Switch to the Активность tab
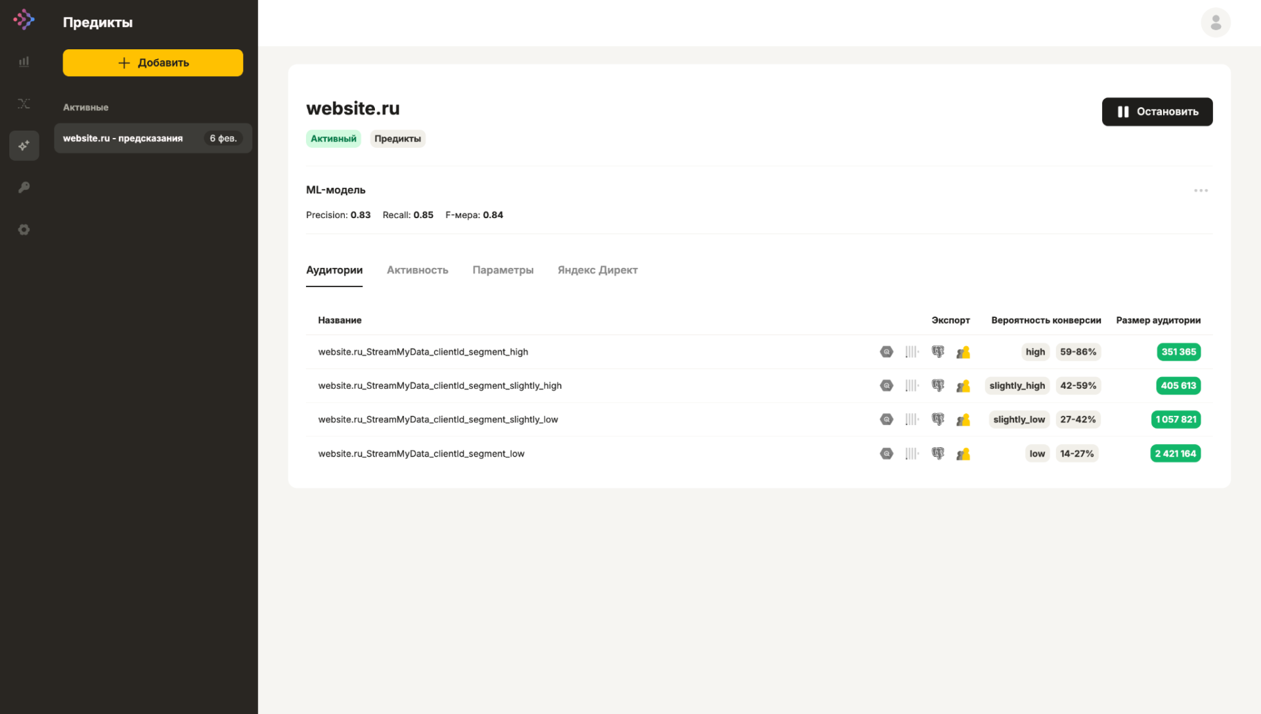The width and height of the screenshot is (1261, 714). pos(418,269)
